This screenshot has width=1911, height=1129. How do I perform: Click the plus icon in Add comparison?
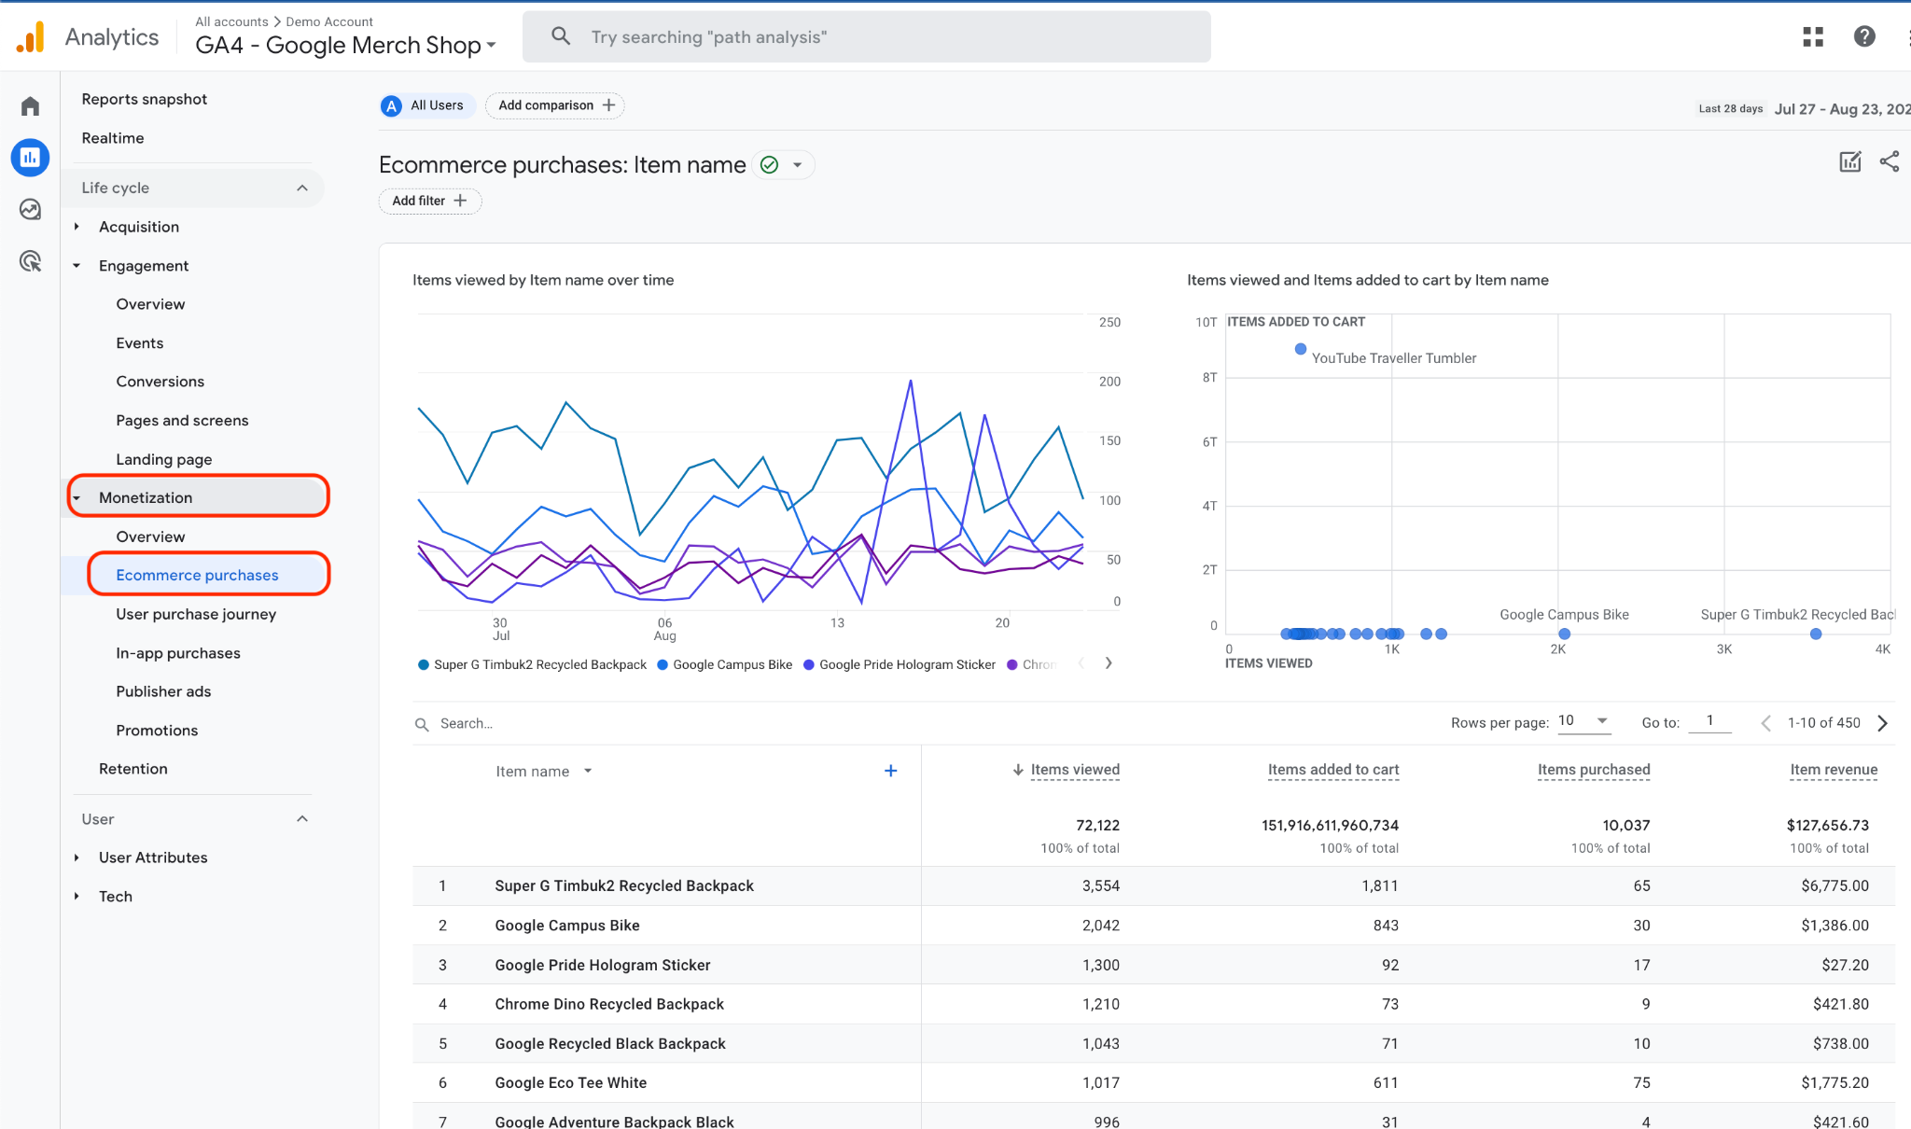609,105
